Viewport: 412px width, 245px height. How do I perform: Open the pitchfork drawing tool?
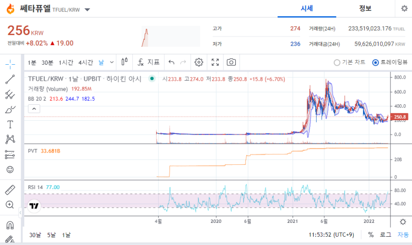pos(10,95)
